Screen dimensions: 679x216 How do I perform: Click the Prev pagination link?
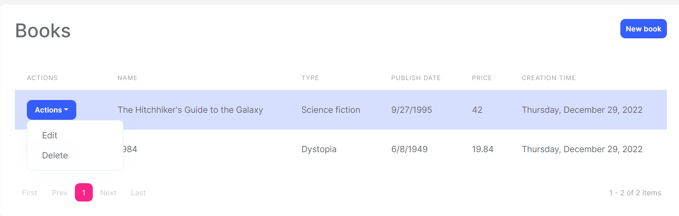59,193
